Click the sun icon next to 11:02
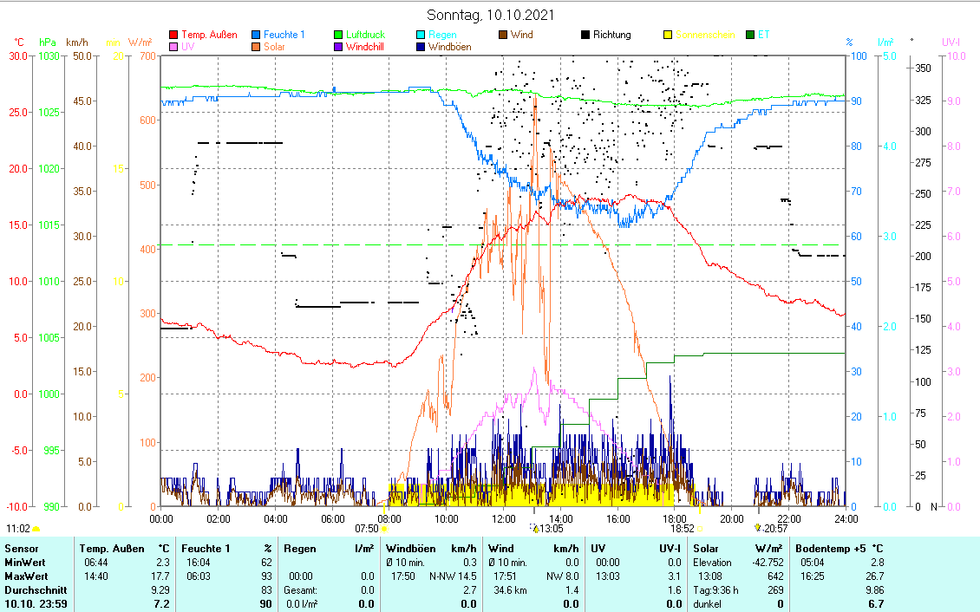This screenshot has height=612, width=980. coord(36,529)
